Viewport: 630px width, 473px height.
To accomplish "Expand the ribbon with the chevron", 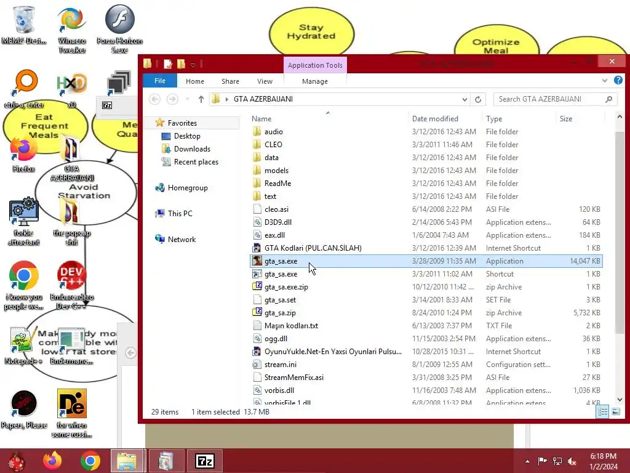I will click(x=605, y=81).
